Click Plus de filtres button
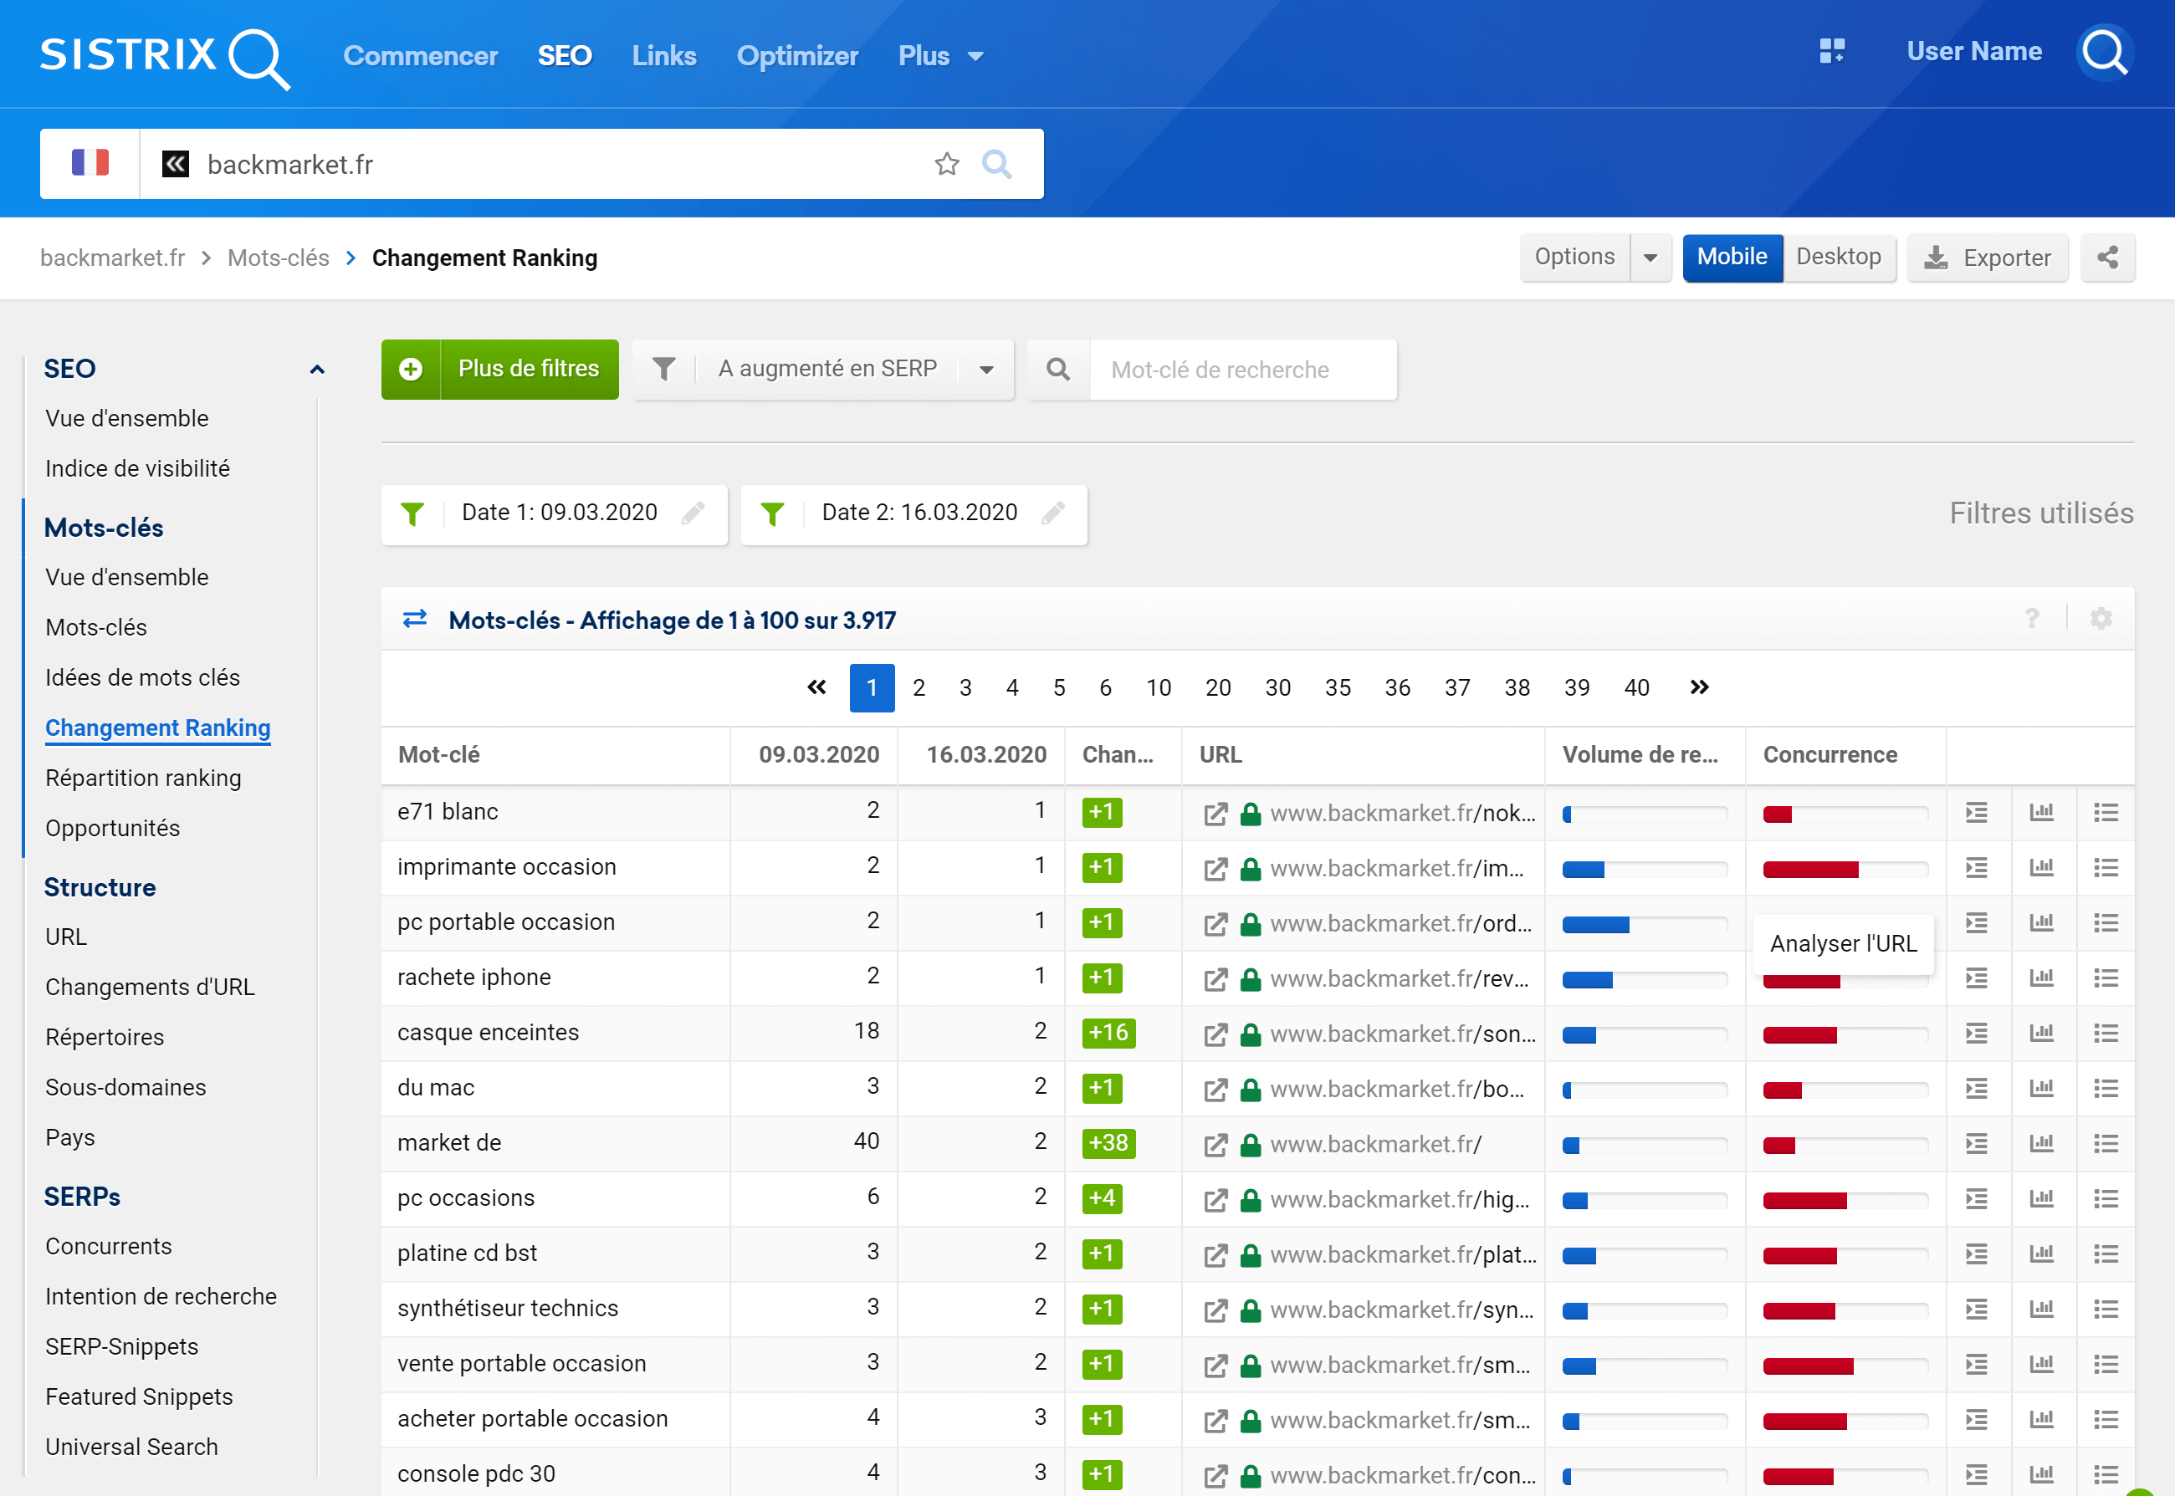 click(499, 370)
